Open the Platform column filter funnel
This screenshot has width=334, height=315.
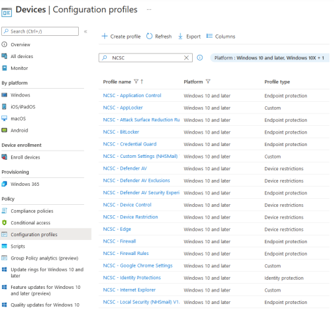(x=208, y=82)
